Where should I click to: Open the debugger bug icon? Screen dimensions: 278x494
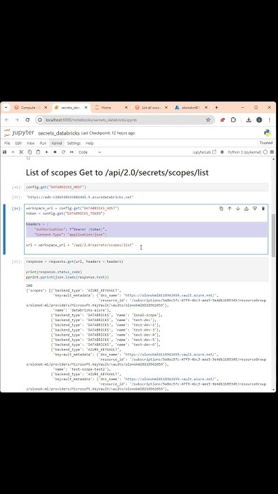tap(222, 152)
